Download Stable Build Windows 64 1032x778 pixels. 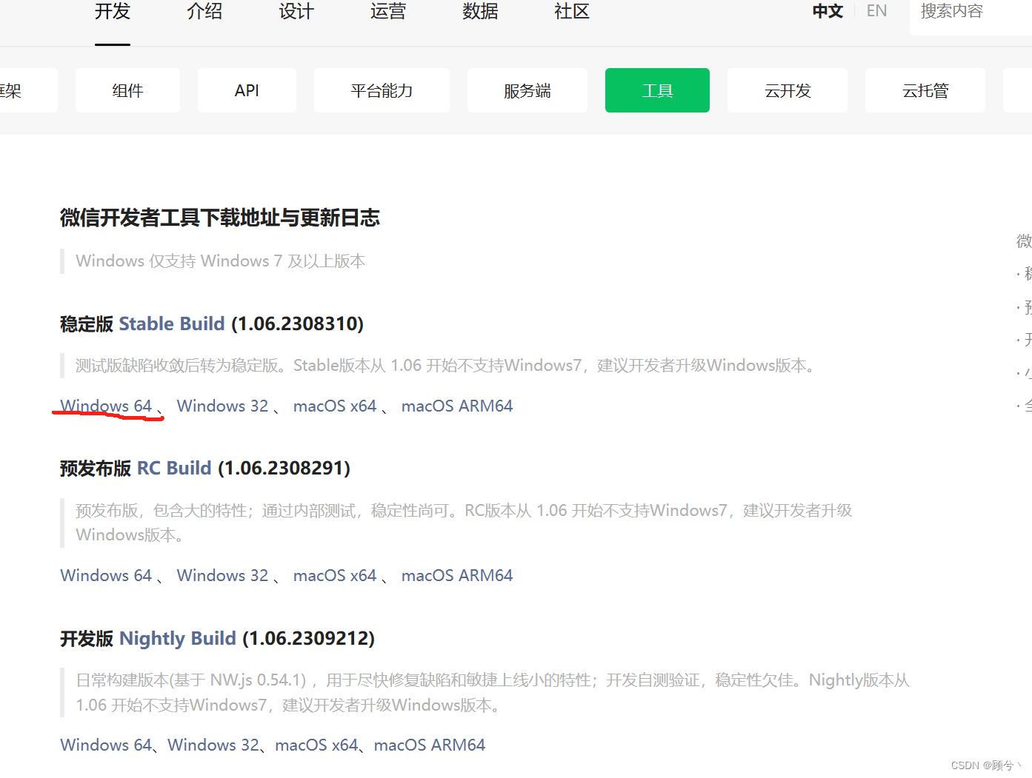(106, 406)
